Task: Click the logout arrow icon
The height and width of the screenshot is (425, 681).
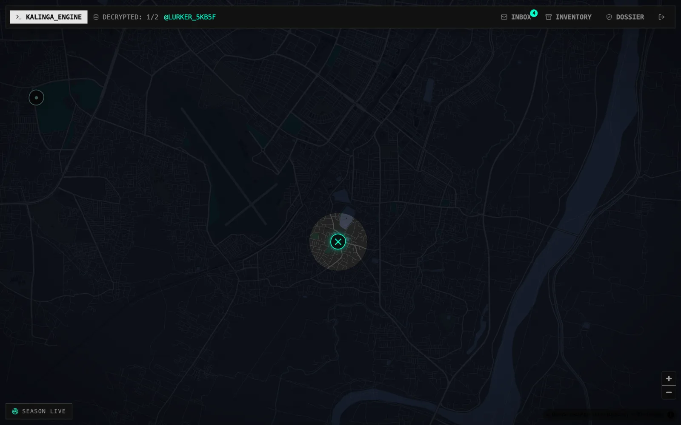Action: (661, 17)
